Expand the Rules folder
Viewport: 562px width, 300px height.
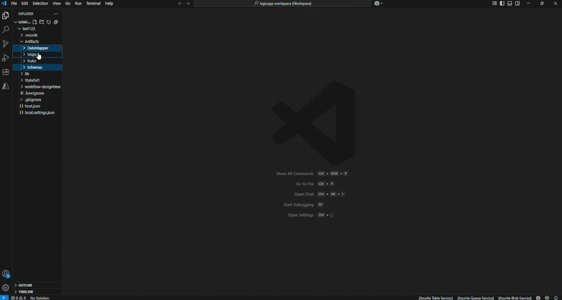point(37,61)
